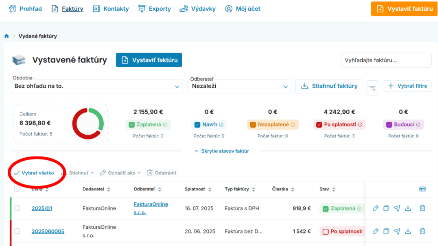The width and height of the screenshot is (438, 246).
Task: Tick the checkbox for invoice 2025/01
Action: point(17,208)
